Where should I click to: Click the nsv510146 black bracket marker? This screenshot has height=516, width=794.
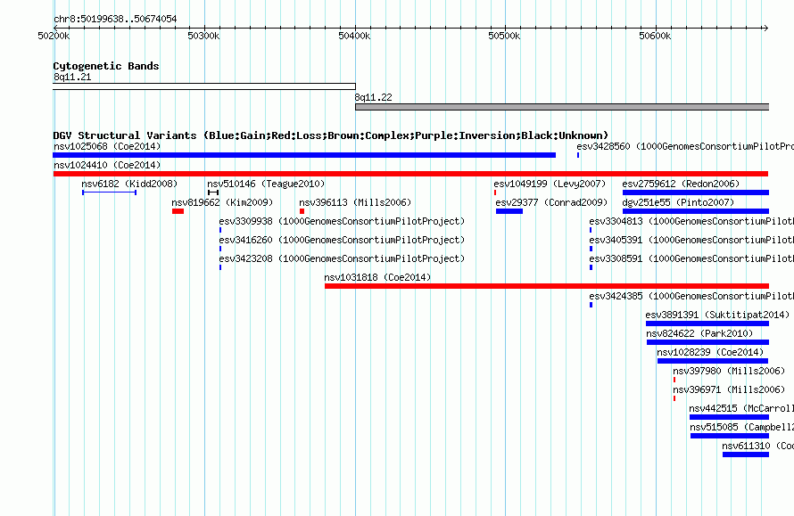pos(213,192)
